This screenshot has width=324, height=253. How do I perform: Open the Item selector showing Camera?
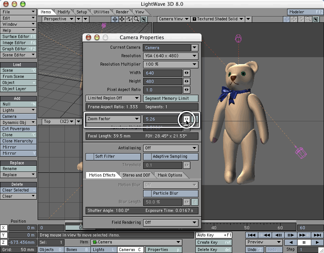(x=137, y=242)
